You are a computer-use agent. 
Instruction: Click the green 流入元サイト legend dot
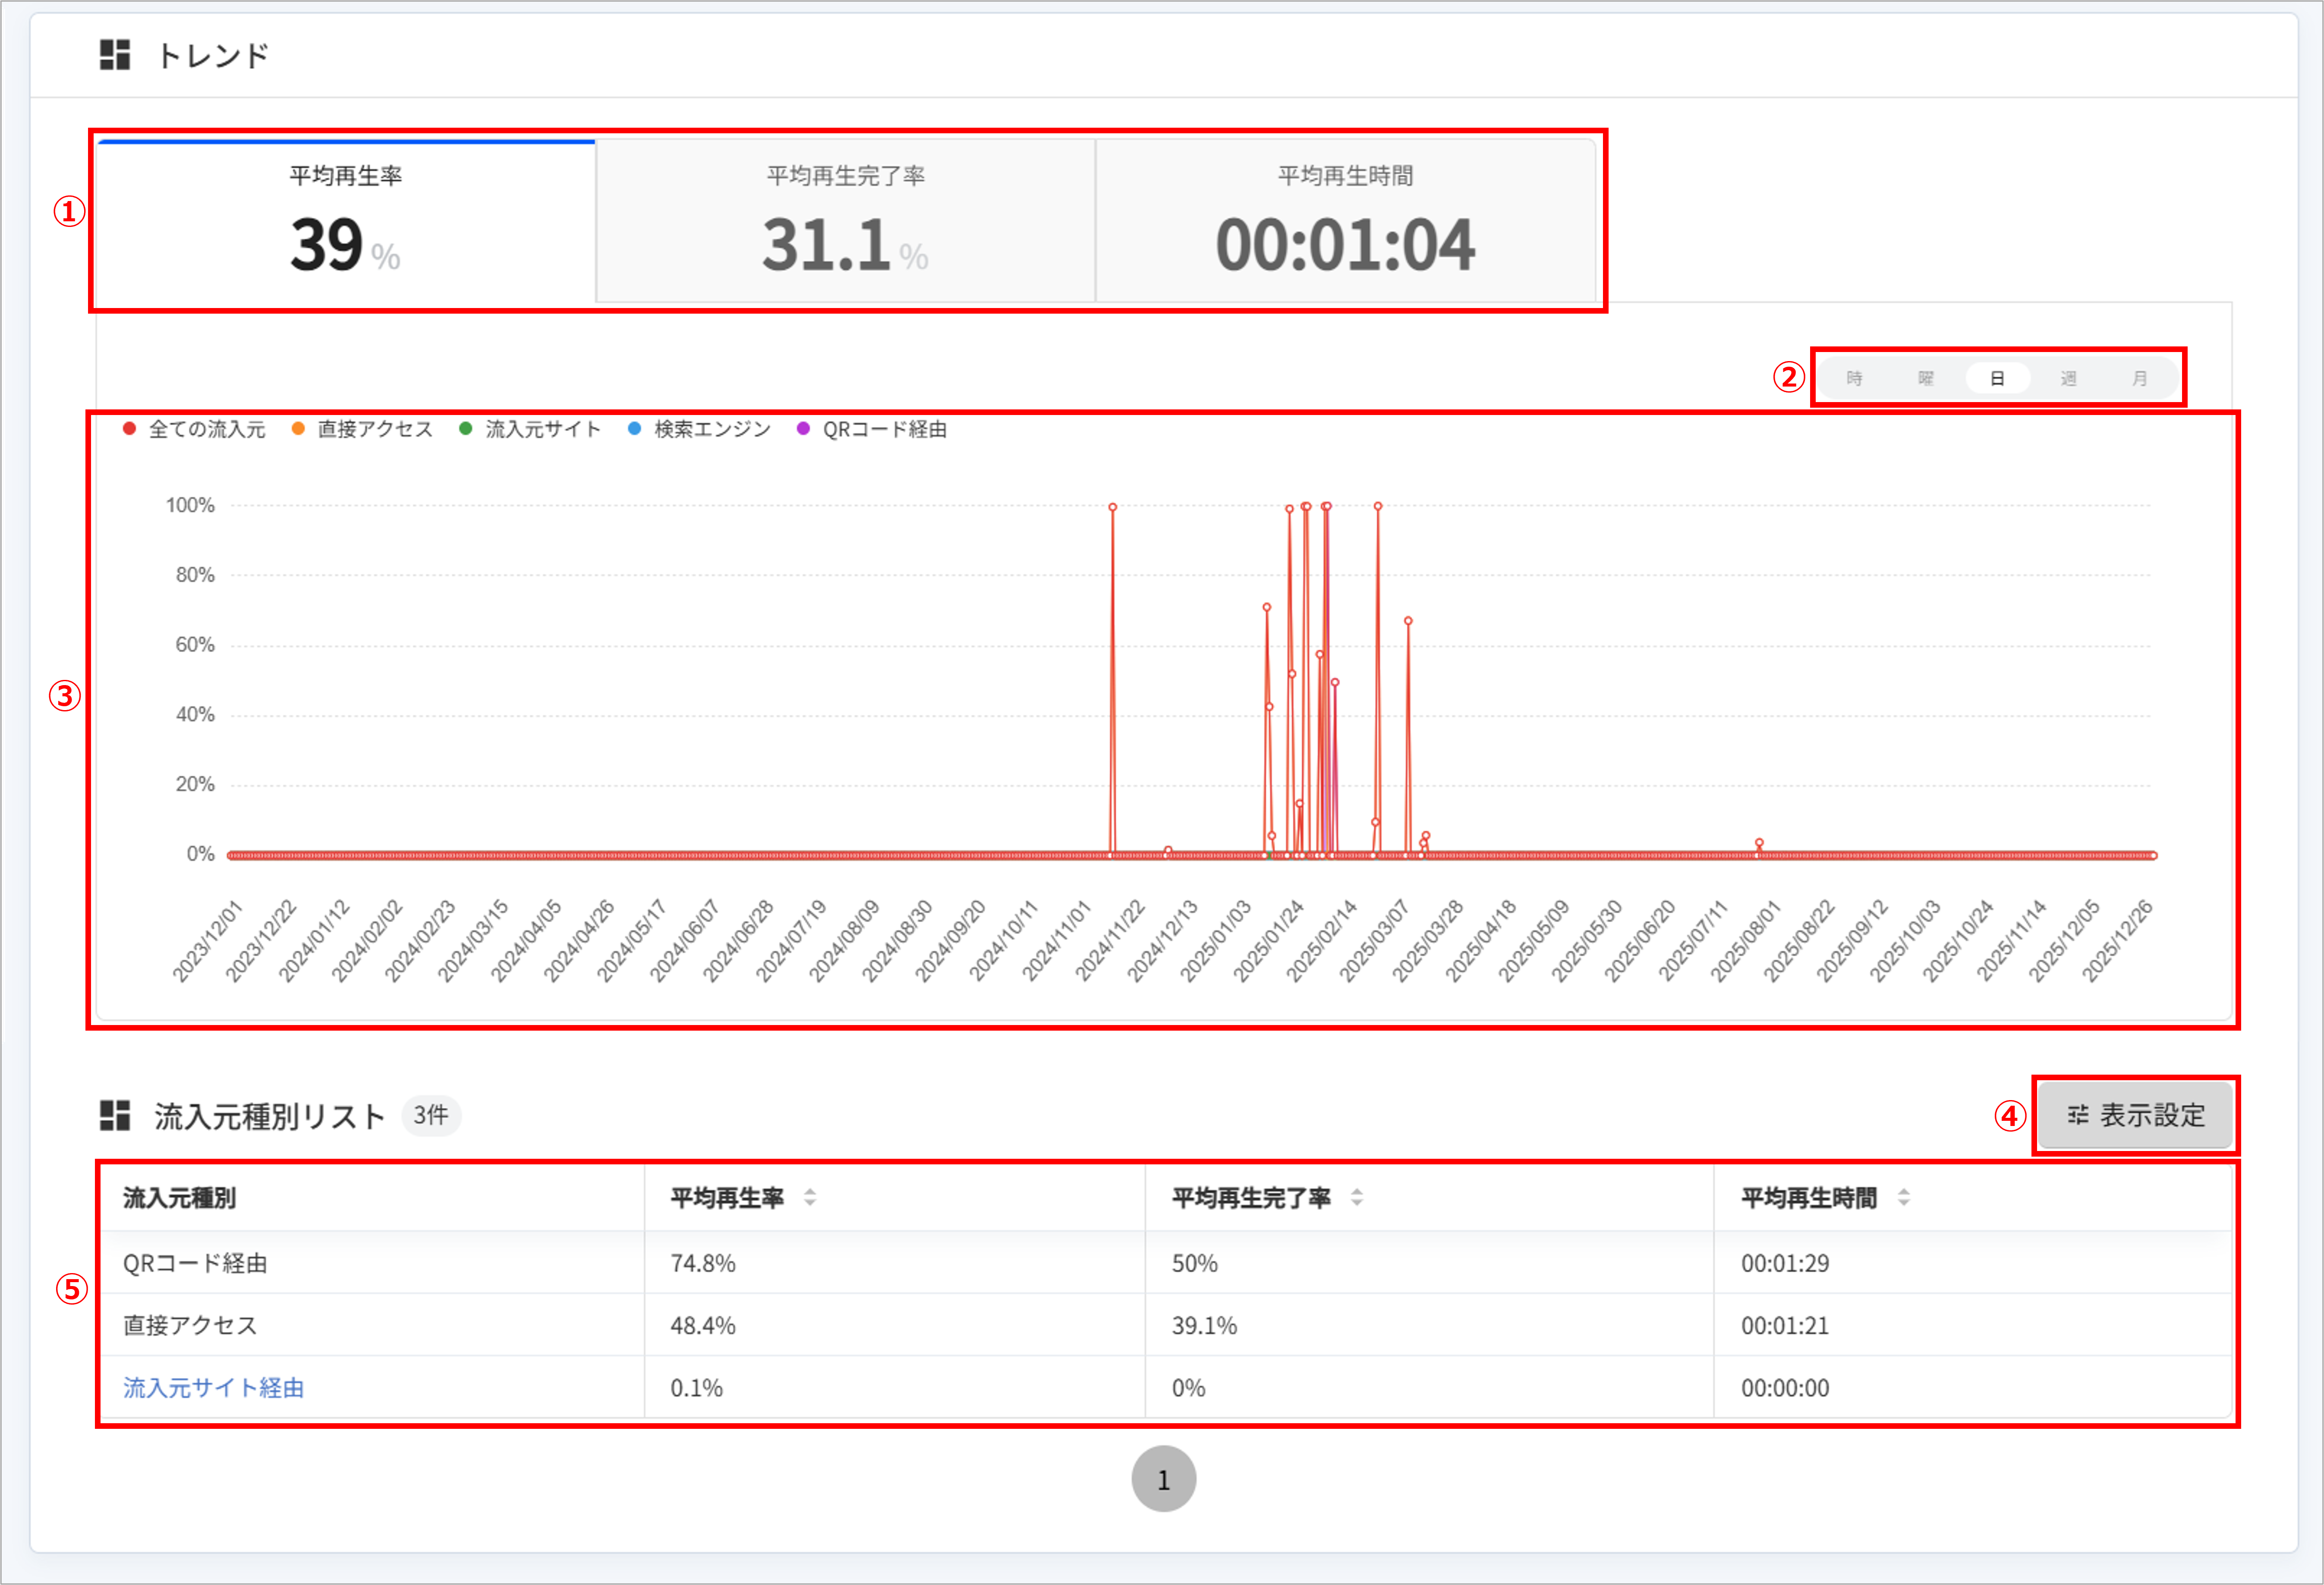click(x=466, y=429)
